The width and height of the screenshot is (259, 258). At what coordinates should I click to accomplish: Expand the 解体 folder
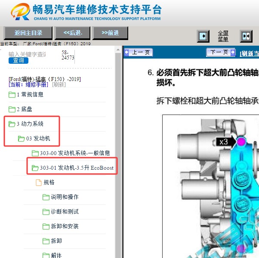(x=56, y=255)
